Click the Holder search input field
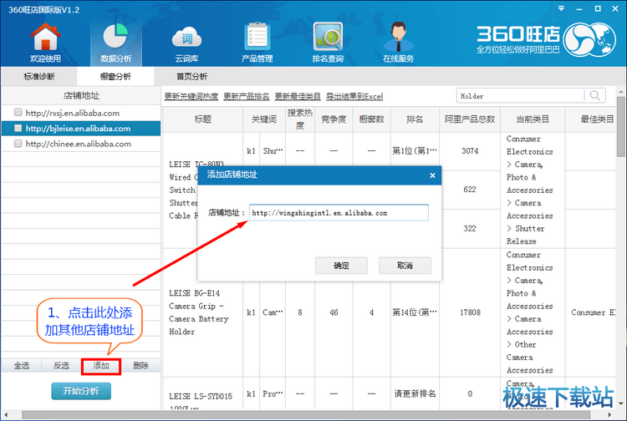The width and height of the screenshot is (627, 421). coord(521,96)
